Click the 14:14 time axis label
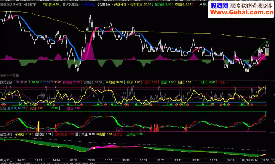Viewport: 275px width, 164px height. coord(231,160)
